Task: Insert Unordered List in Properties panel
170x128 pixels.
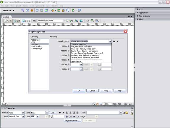Action: coord(67,116)
